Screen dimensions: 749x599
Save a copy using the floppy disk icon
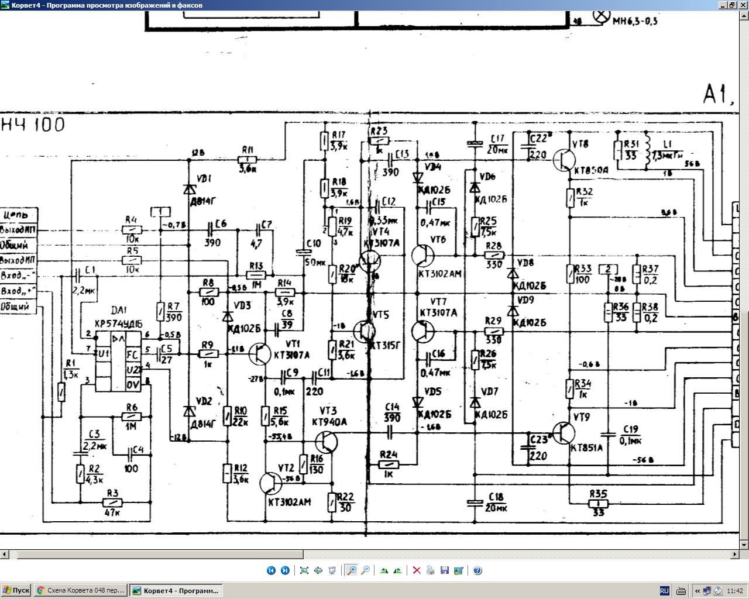coord(445,570)
